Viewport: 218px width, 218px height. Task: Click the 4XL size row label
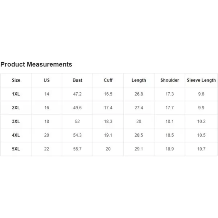pos(16,135)
